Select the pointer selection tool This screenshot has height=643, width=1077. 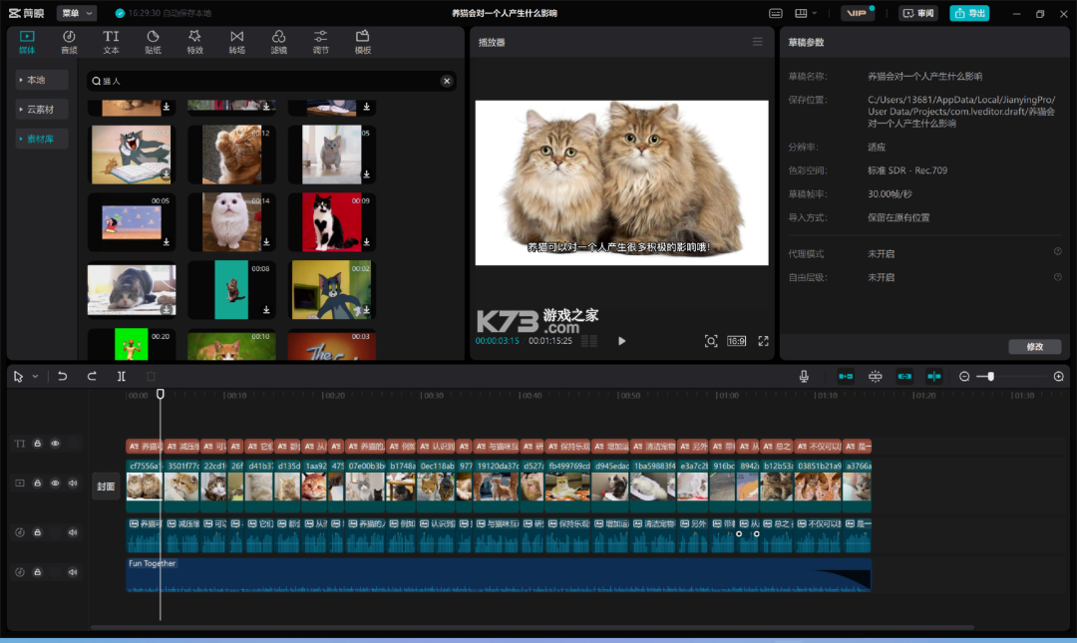[18, 377]
